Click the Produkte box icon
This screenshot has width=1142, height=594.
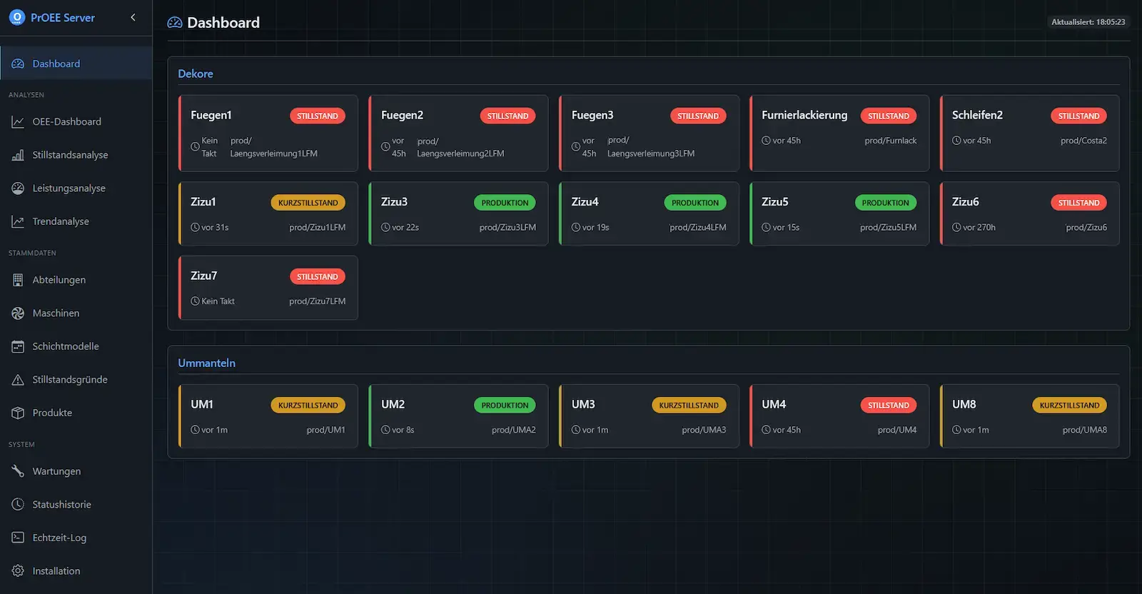coord(18,413)
